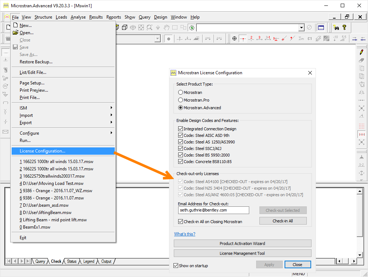Select the Microstran.Pro radio button

click(x=180, y=100)
